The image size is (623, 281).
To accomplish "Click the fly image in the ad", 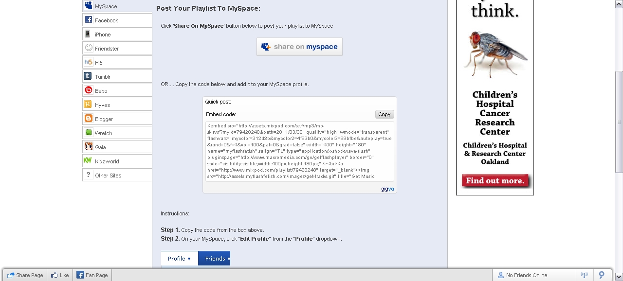I will (495, 53).
